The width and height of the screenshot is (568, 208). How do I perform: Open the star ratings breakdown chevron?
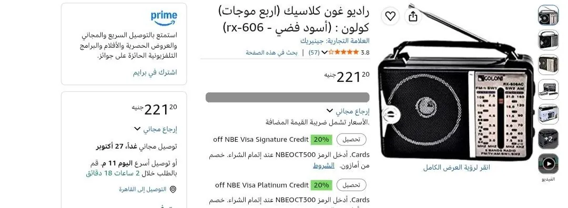pyautogui.click(x=324, y=53)
